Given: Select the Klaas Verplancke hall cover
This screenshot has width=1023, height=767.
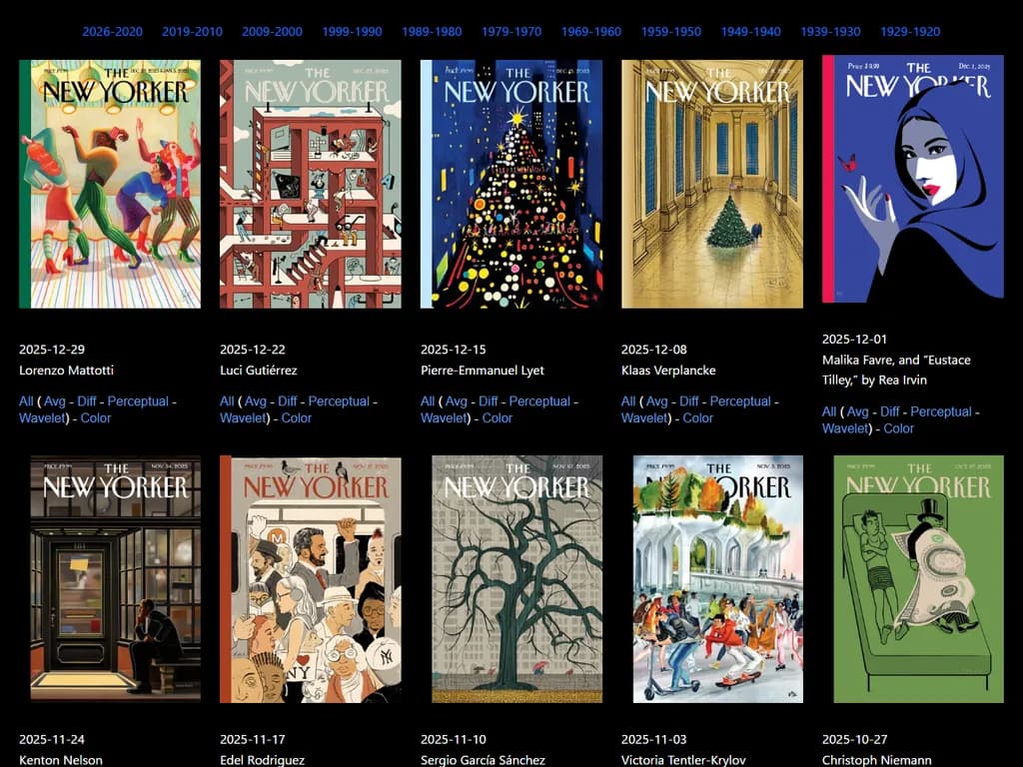Looking at the screenshot, I should 712,184.
